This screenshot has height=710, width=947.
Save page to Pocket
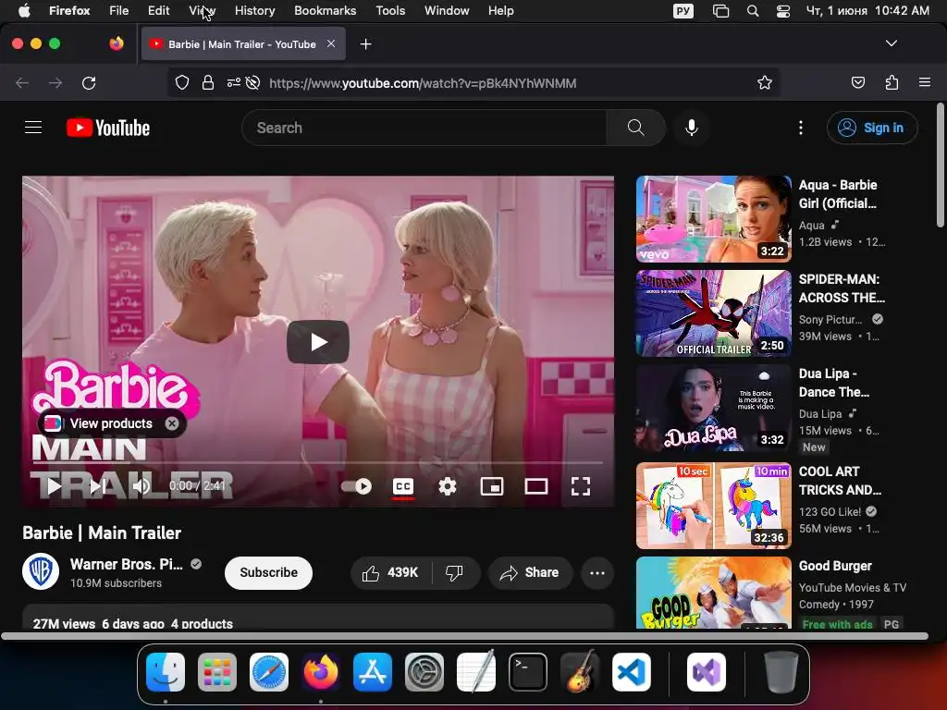pyautogui.click(x=857, y=82)
